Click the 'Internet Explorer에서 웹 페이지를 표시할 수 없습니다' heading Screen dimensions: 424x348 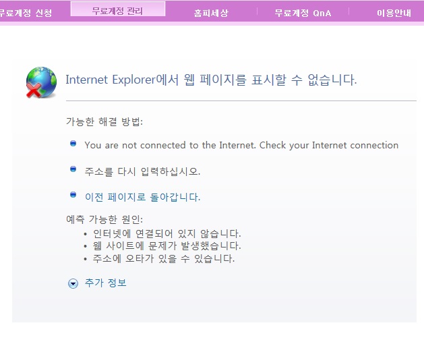(210, 80)
